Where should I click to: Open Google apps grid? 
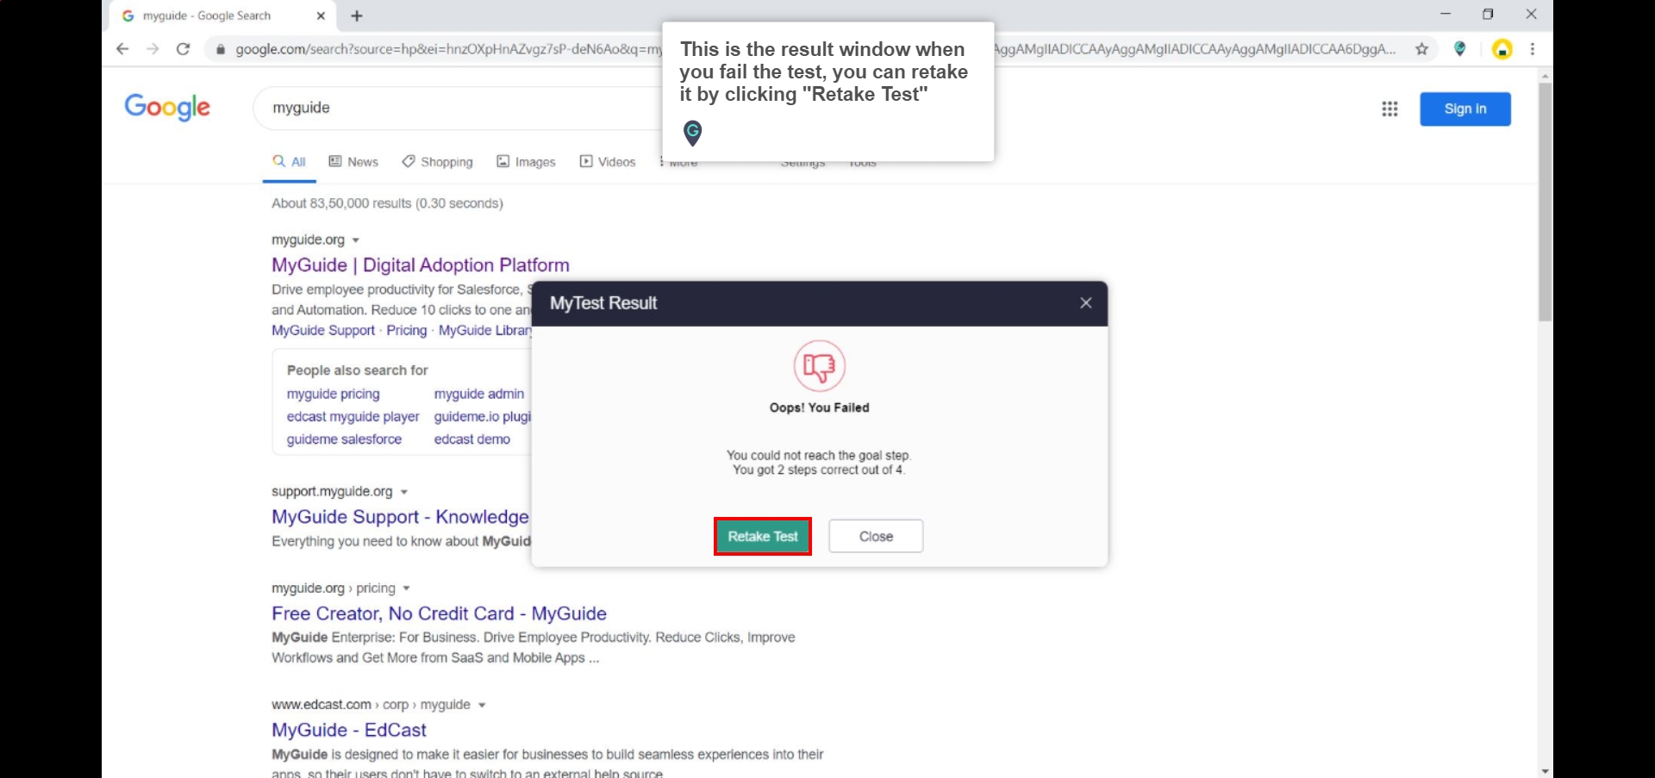coord(1390,109)
